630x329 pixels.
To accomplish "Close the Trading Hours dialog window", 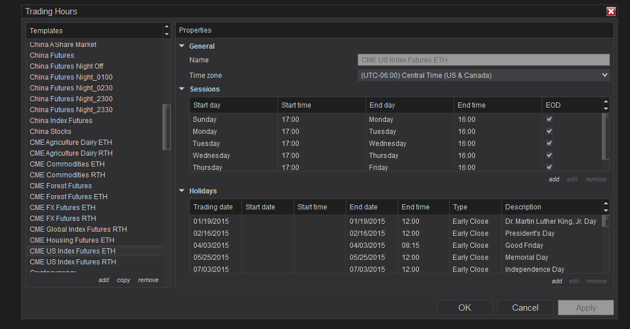I will point(611,11).
